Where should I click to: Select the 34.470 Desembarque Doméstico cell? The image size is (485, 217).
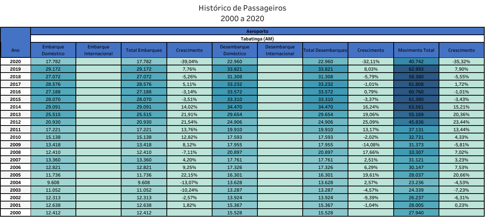pos(234,107)
